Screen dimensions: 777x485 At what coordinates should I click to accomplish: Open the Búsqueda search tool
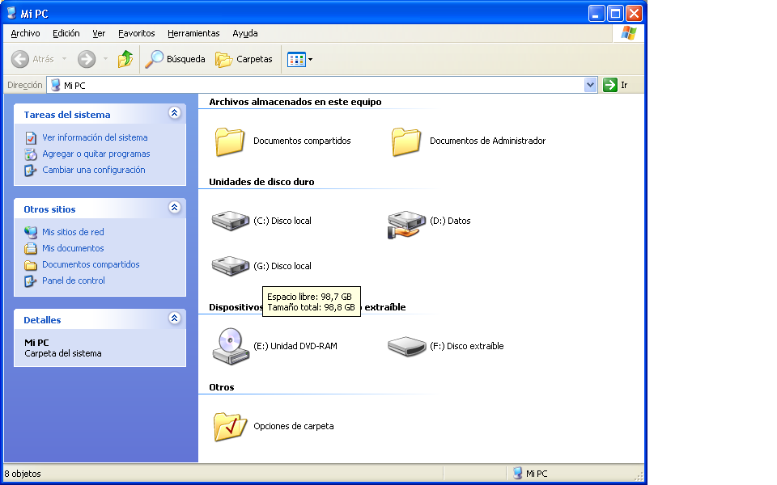pos(175,59)
